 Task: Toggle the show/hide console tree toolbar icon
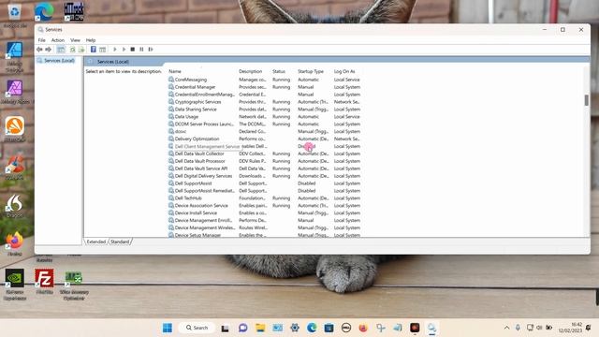(x=61, y=50)
